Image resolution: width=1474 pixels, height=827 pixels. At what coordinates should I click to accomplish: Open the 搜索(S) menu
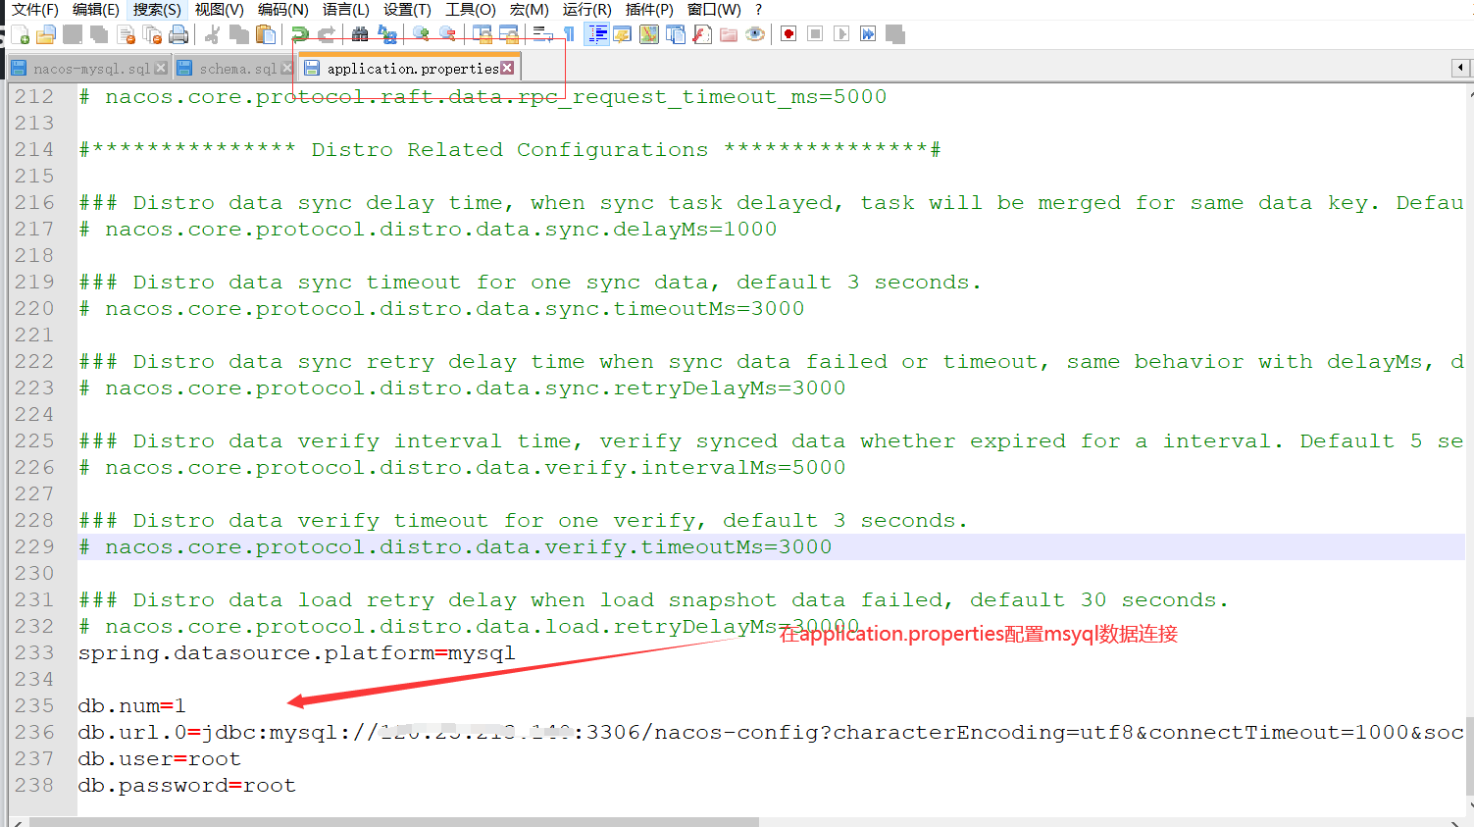(x=157, y=10)
